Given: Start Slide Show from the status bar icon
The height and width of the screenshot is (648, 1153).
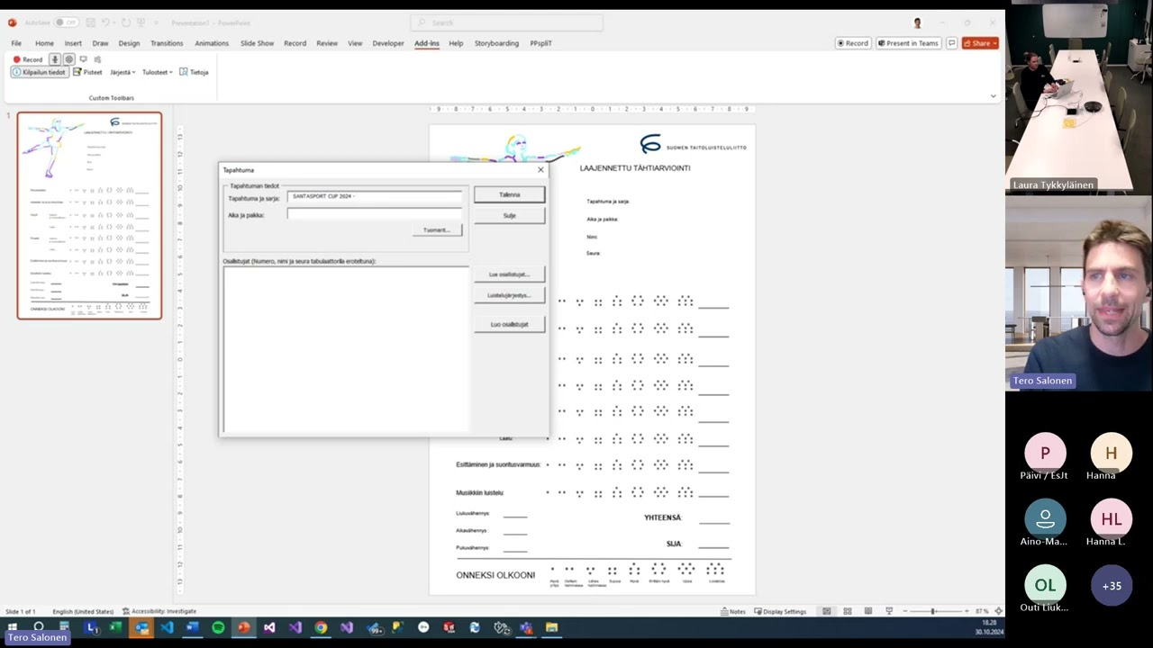Looking at the screenshot, I should pos(889,612).
